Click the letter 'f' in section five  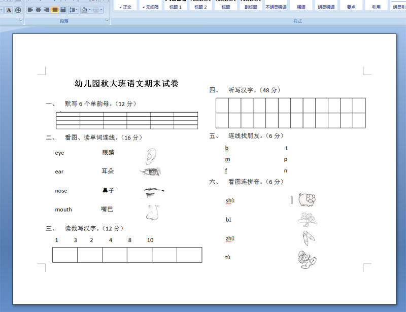226,170
